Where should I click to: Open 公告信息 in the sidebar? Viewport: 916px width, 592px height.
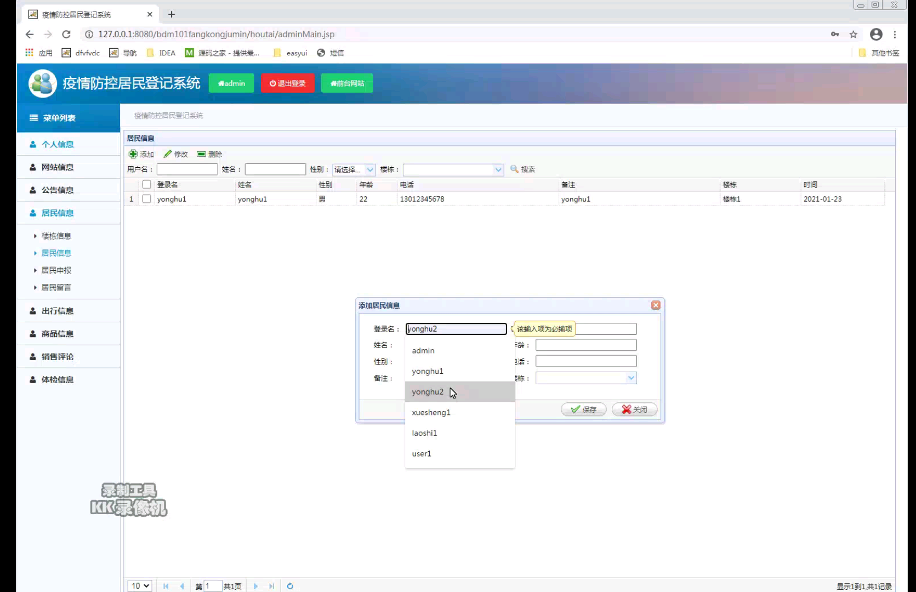(69, 190)
